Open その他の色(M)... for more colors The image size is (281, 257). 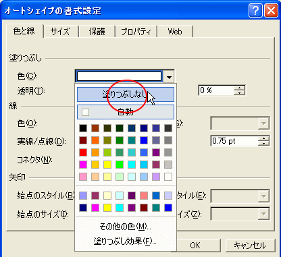click(x=126, y=227)
